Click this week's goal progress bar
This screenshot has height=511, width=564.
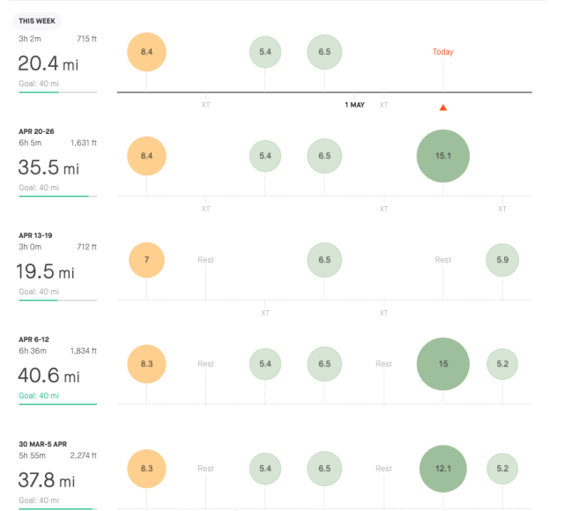point(57,93)
